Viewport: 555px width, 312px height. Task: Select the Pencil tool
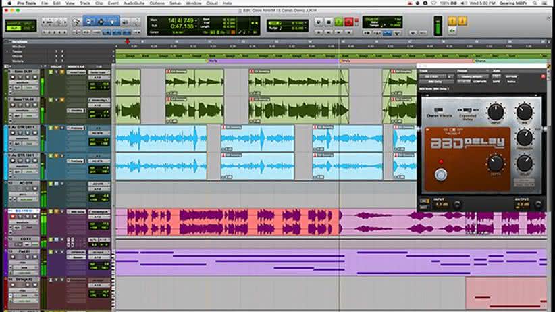pyautogui.click(x=136, y=22)
